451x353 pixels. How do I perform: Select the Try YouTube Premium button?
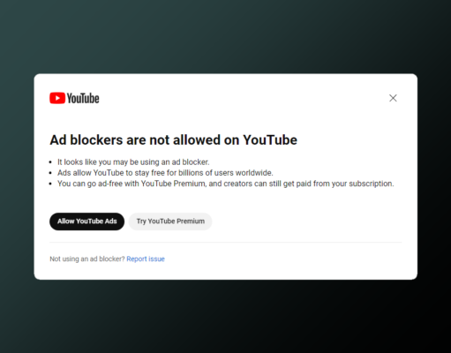coord(170,222)
